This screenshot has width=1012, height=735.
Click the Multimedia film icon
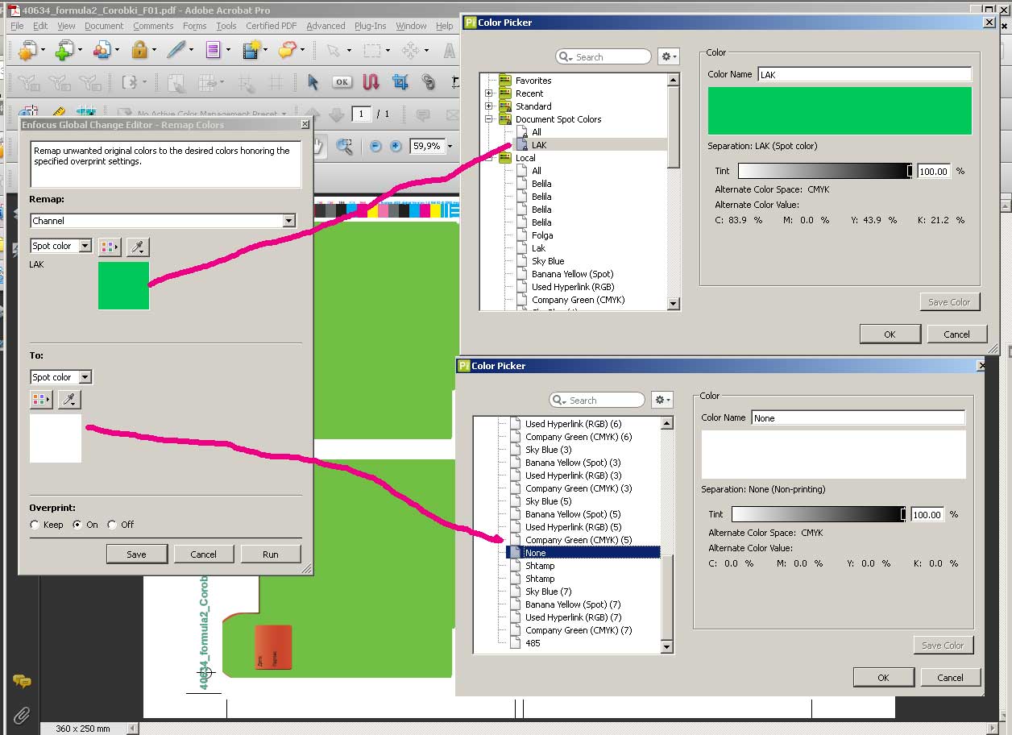[x=251, y=51]
